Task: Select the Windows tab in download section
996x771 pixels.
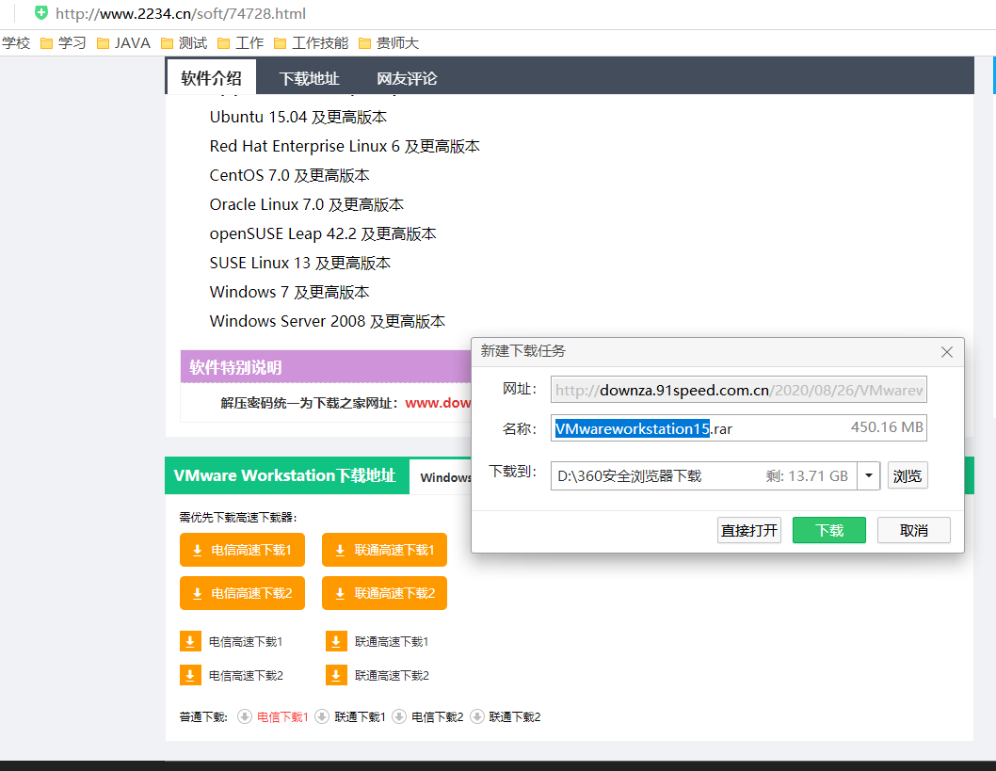Action: click(442, 477)
